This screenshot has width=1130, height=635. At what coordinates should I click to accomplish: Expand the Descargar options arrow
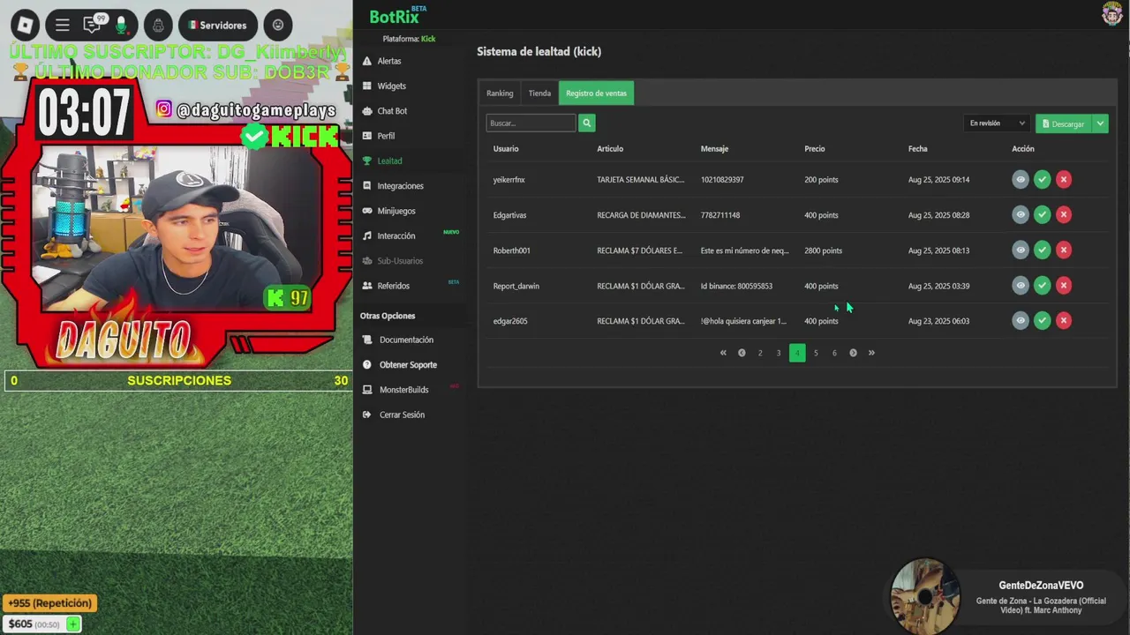pyautogui.click(x=1100, y=123)
